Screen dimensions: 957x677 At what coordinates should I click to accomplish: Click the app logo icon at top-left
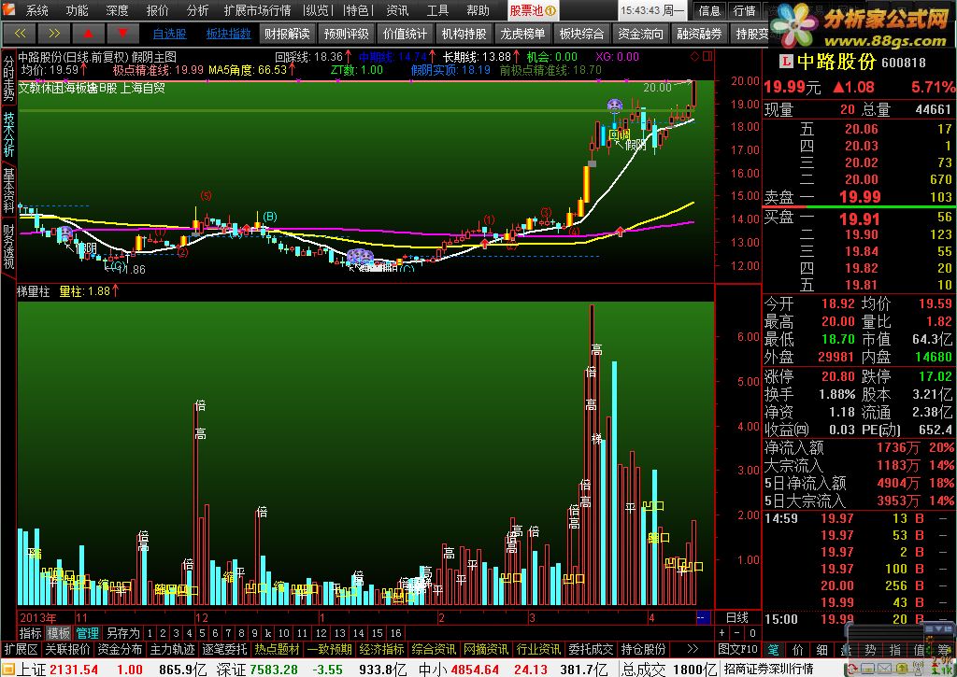point(8,9)
